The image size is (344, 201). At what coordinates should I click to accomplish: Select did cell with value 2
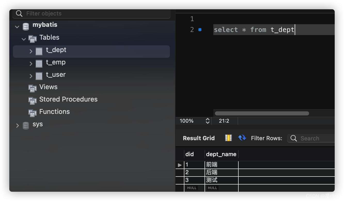pyautogui.click(x=194, y=173)
